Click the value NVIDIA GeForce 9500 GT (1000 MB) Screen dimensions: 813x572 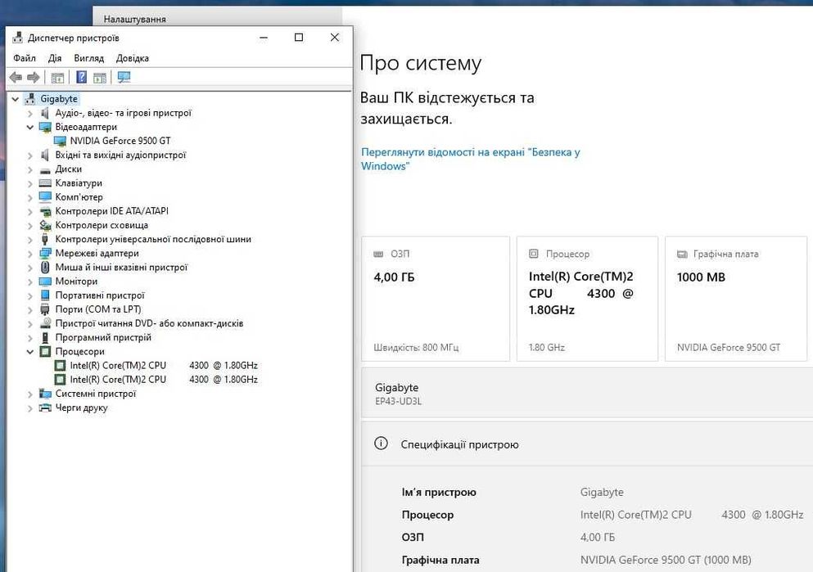pyautogui.click(x=666, y=560)
